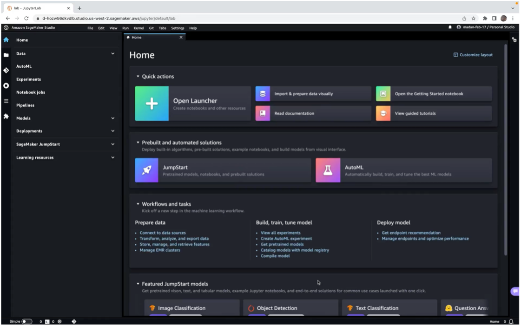Collapse the Quick actions section
The height and width of the screenshot is (326, 521).
138,76
